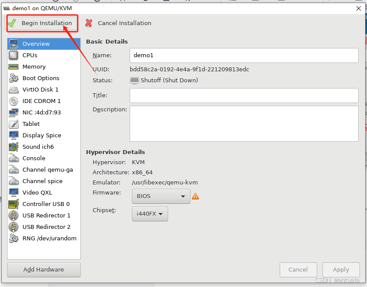Click the empty Title input field
Image resolution: width=367 pixels, height=287 pixels.
(x=244, y=96)
